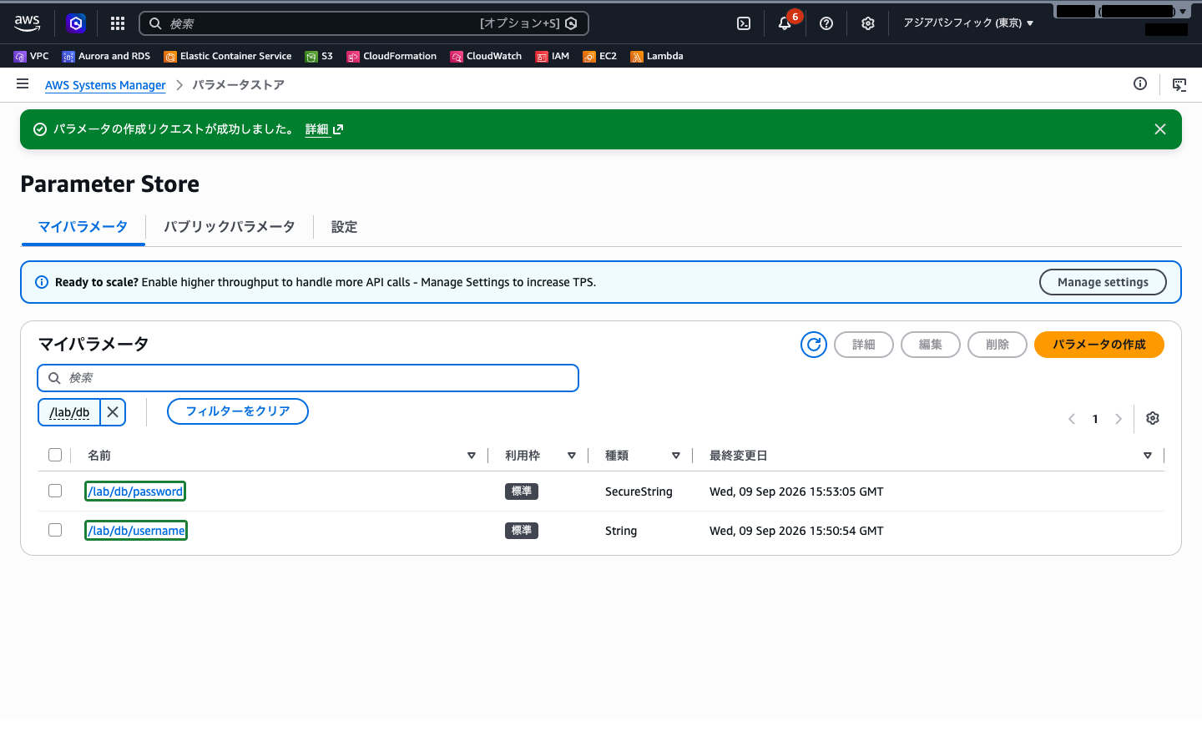Open table preferences gear icon

tap(1153, 418)
